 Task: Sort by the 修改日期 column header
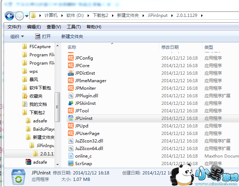(x=170, y=47)
